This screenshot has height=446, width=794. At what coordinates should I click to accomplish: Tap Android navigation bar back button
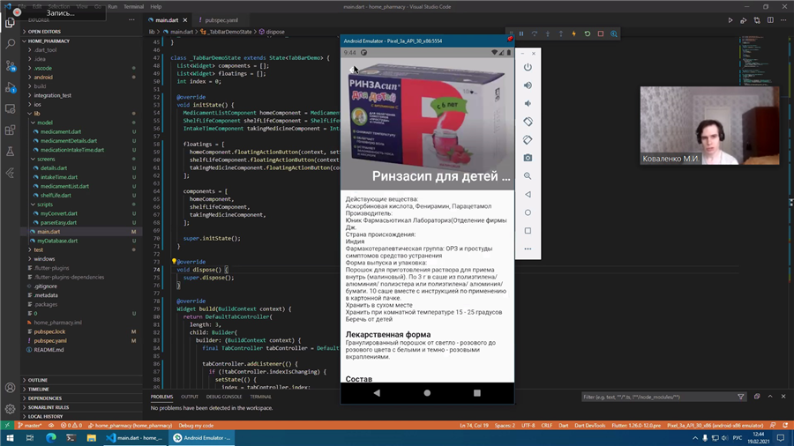tap(377, 393)
